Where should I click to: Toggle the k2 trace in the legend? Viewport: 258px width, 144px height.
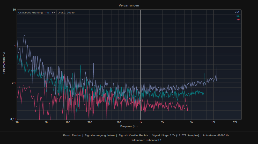237,12
